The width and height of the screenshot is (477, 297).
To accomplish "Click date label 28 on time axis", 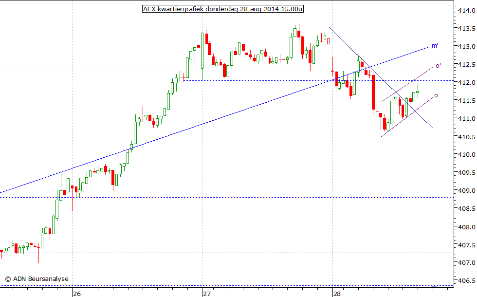I will (x=337, y=294).
